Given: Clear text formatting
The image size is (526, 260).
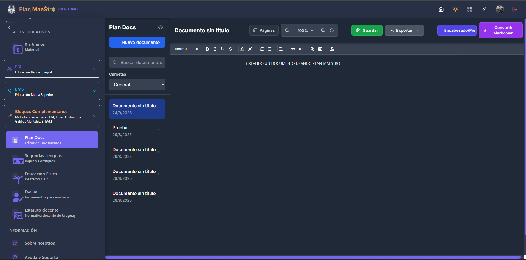Looking at the screenshot, I should (x=332, y=49).
